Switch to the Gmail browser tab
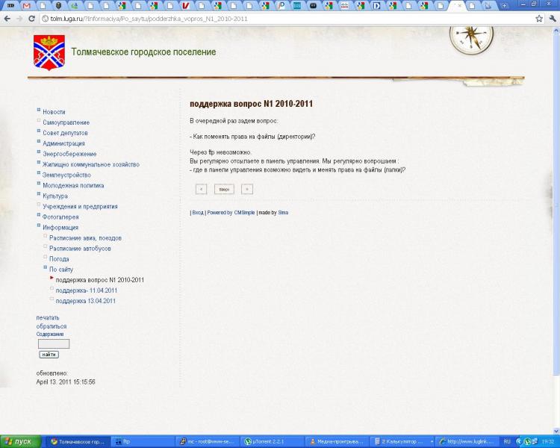This screenshot has height=448, width=560. [x=28, y=5]
